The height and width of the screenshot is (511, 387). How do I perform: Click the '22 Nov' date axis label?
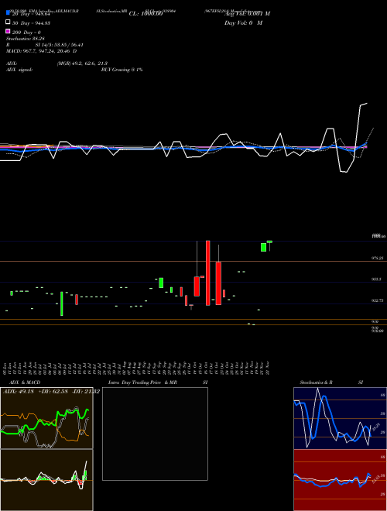(x=267, y=368)
